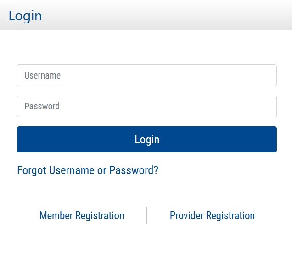Open the Member Registration link
This screenshot has width=292, height=254.
(82, 215)
